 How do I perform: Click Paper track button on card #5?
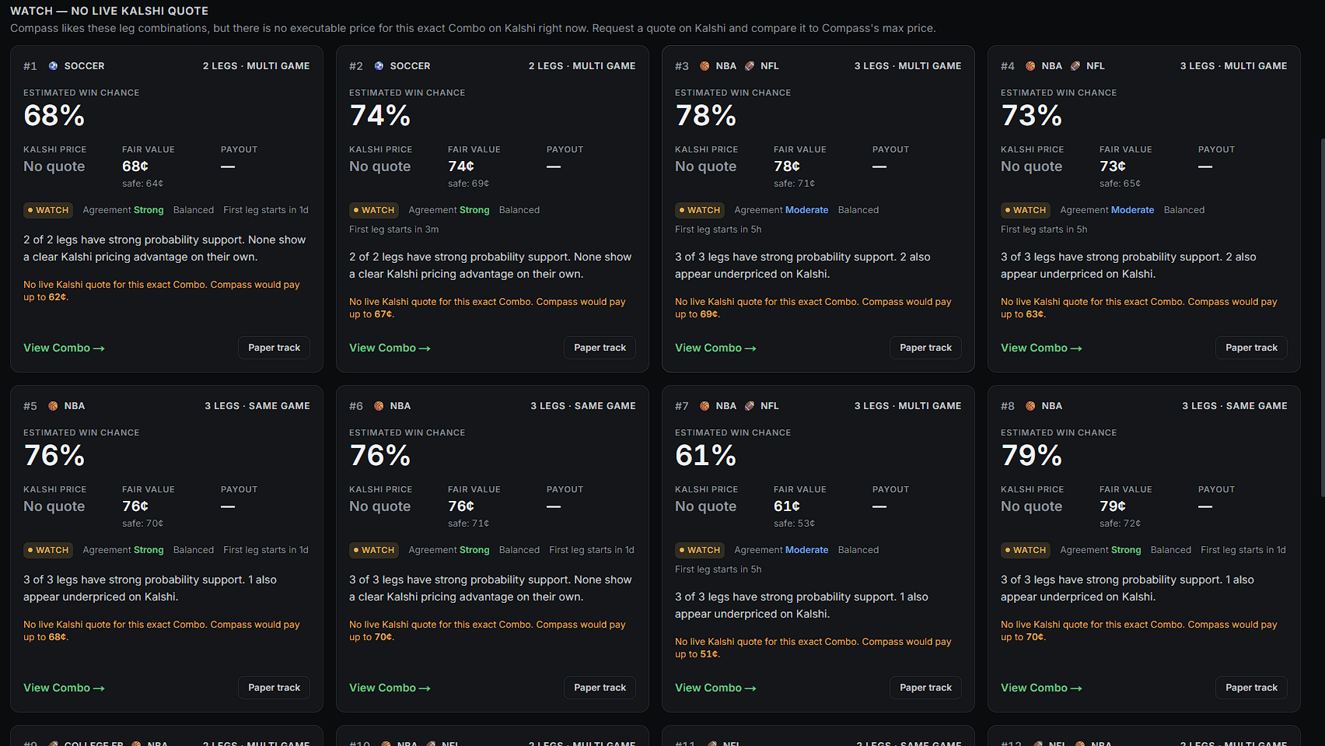tap(274, 688)
